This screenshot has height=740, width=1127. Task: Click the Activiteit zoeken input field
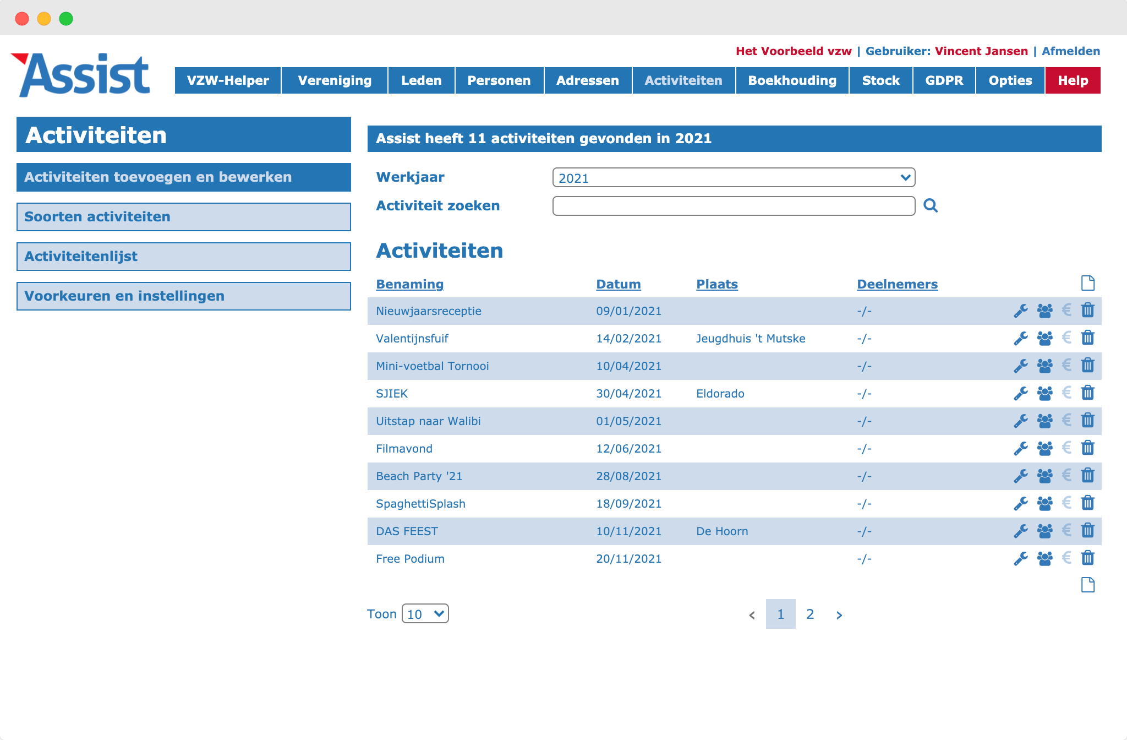(x=734, y=206)
